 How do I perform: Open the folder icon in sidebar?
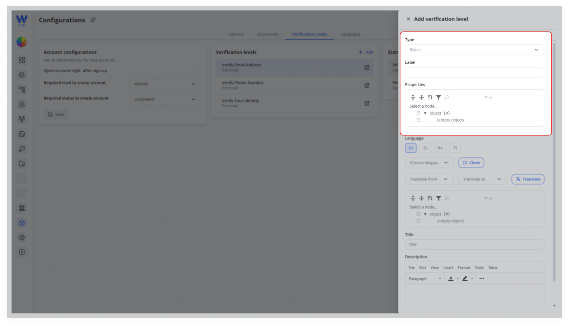[22, 164]
